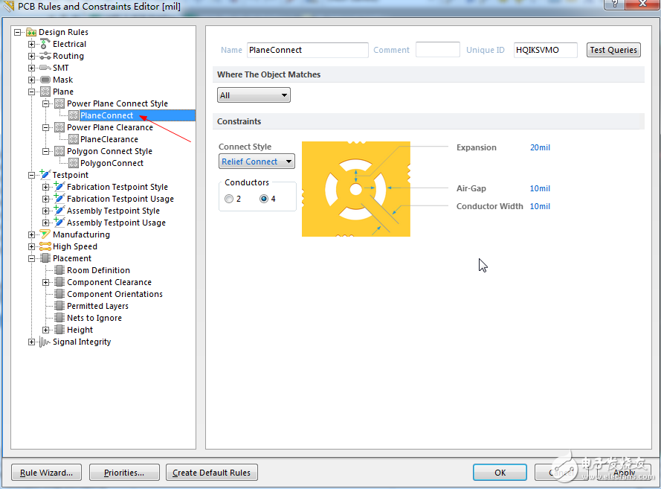Viewport: 661px width, 489px height.
Task: Click the Placement category icon
Action: pyautogui.click(x=45, y=258)
